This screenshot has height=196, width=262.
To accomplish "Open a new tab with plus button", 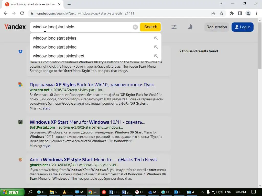I will pos(69,4).
